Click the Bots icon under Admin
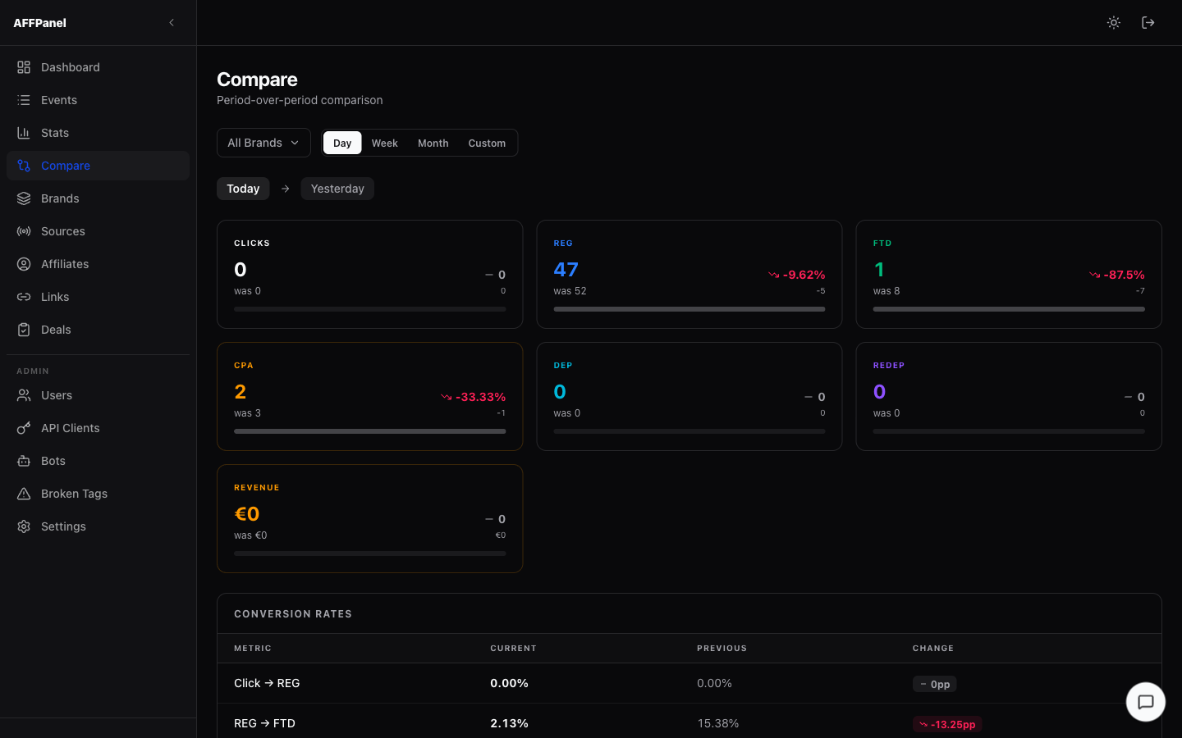The image size is (1182, 738). (23, 460)
